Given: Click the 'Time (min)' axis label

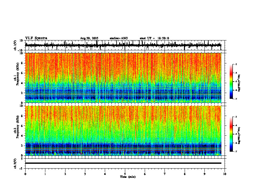Looking at the screenshot, I should (128, 177).
